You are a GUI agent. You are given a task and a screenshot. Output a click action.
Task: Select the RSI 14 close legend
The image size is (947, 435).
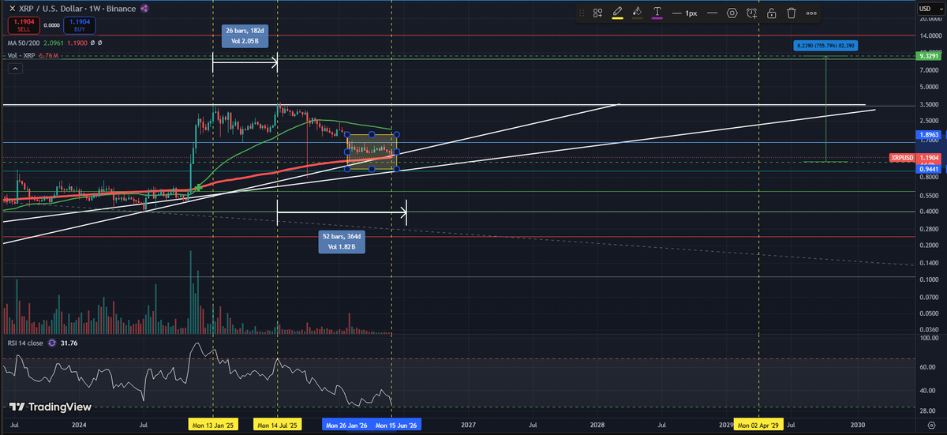click(24, 343)
